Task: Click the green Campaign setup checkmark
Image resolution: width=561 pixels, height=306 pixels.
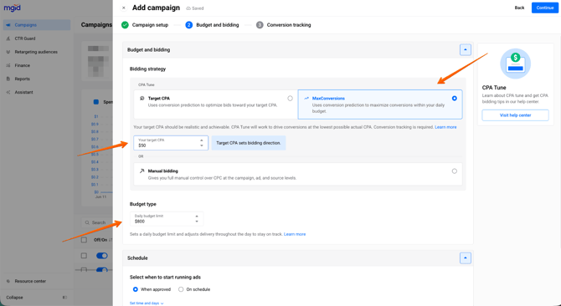Action: point(125,25)
